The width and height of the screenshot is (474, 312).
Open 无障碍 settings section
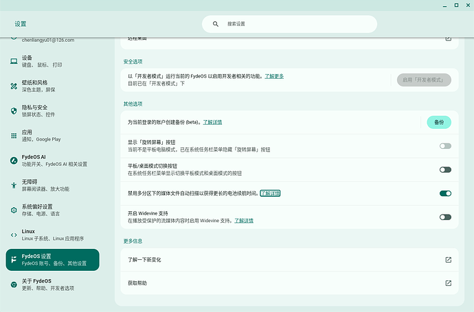point(53,185)
